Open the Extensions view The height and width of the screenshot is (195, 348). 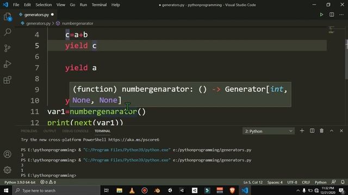point(7,80)
